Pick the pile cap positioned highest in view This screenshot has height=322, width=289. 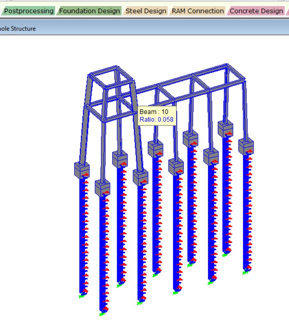pos(225,129)
